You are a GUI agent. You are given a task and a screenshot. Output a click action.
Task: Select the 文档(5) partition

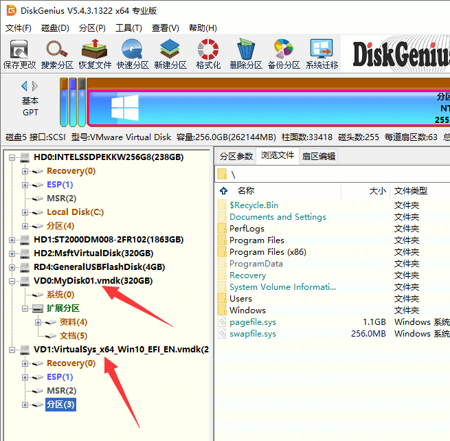pyautogui.click(x=74, y=336)
